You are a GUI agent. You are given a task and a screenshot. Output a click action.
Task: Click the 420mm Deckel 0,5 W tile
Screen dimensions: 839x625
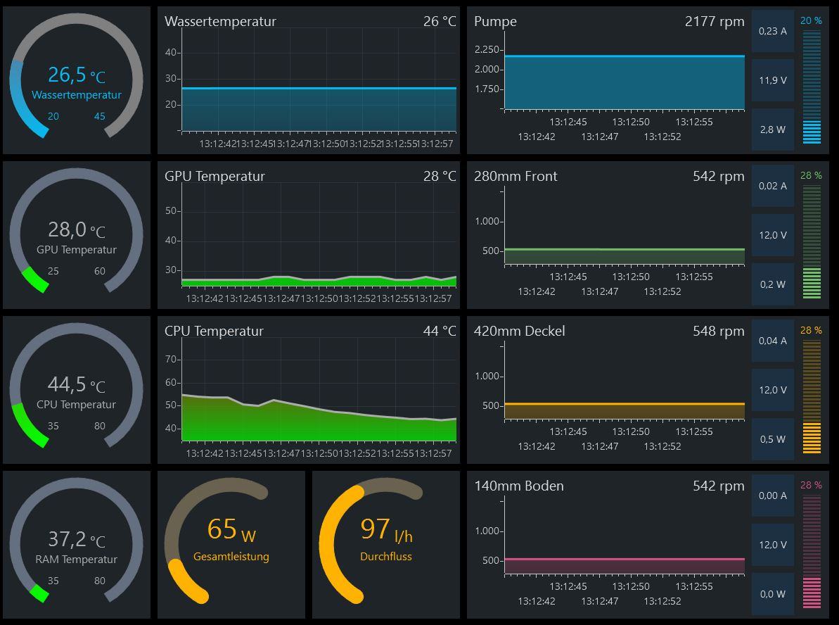(x=773, y=439)
